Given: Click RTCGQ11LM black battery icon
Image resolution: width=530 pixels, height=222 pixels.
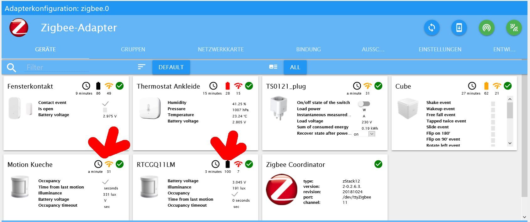Looking at the screenshot, I should [228, 164].
